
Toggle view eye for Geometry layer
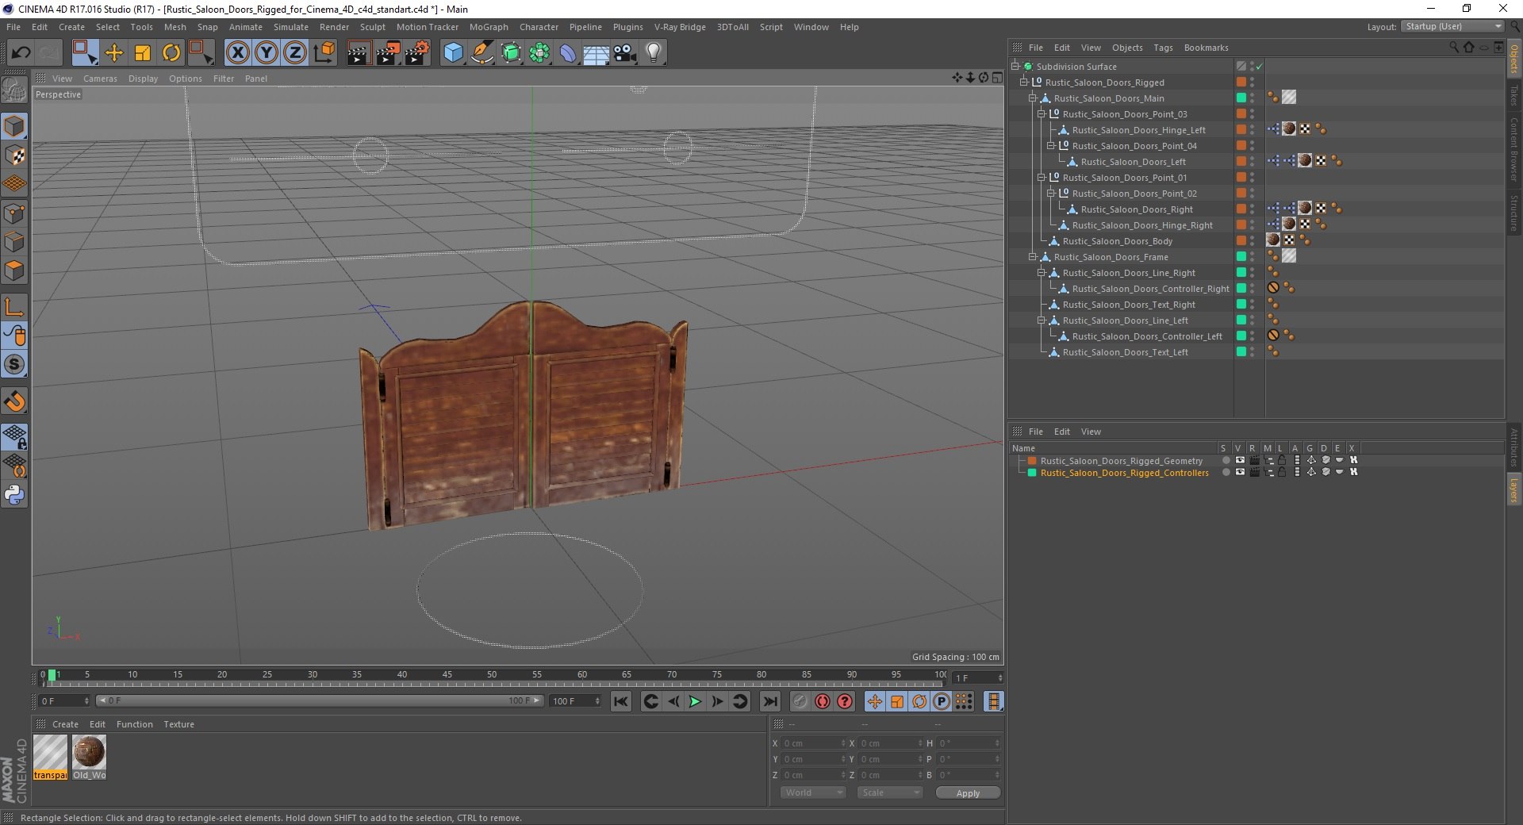point(1240,460)
